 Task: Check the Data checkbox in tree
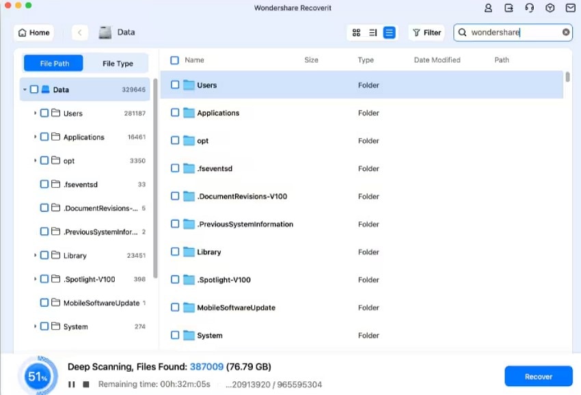pos(34,90)
